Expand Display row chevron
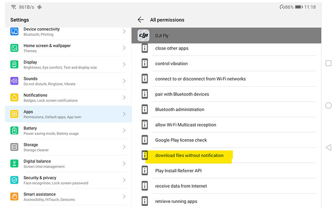 pyautogui.click(x=124, y=64)
